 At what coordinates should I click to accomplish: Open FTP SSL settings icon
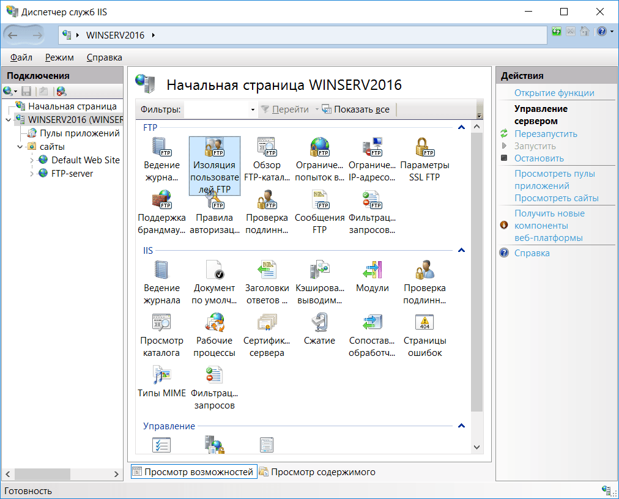(x=424, y=147)
